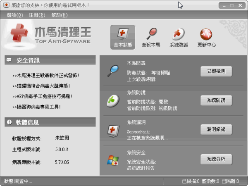Switch to the 基本狀態 tab

pos(123,37)
